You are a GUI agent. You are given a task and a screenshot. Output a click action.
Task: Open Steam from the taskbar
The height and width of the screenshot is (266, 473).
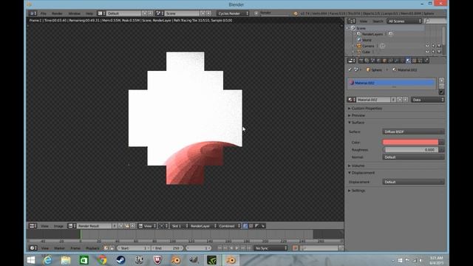point(120,260)
